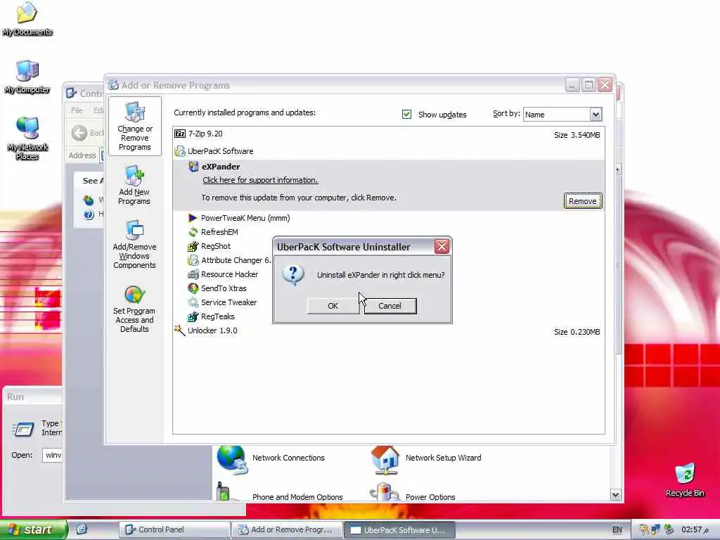Image resolution: width=720 pixels, height=540 pixels.
Task: Click the RefreshEM icon
Action: (193, 232)
